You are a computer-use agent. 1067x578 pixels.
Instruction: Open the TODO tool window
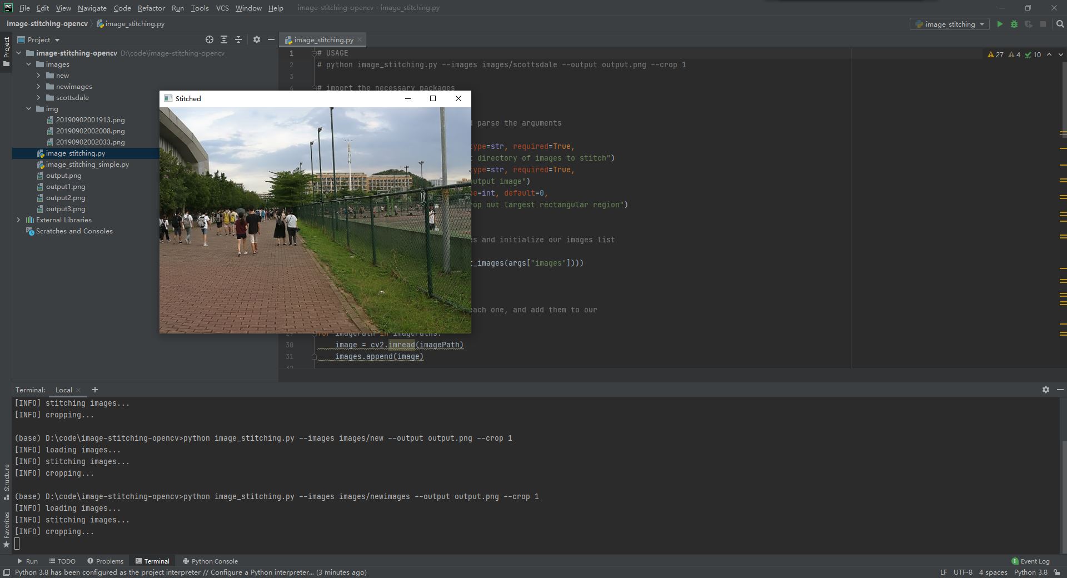coord(62,561)
